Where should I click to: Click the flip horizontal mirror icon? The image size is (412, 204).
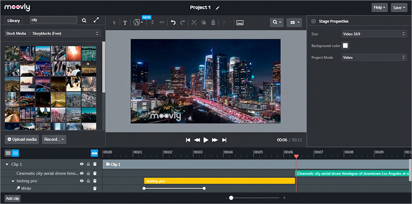pyautogui.click(x=162, y=22)
